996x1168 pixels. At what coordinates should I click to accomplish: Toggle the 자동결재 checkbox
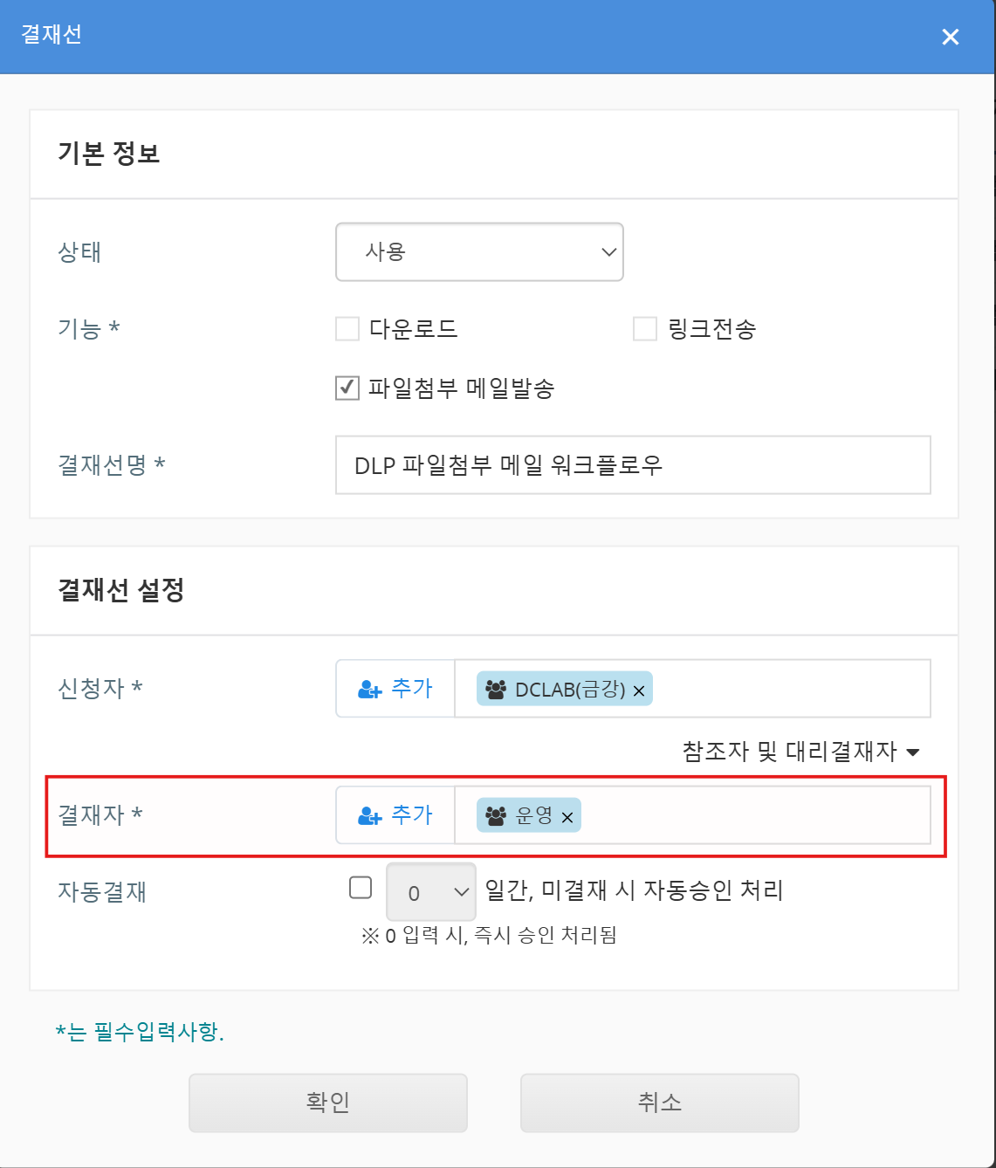tap(361, 888)
